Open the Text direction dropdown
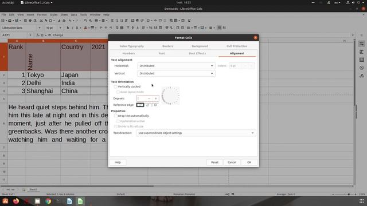This screenshot has height=206, width=367. point(196,133)
